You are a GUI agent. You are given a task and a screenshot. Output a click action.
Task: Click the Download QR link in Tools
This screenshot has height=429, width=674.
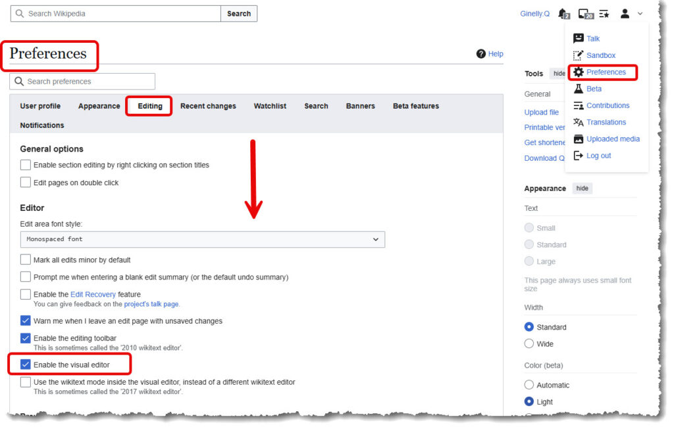pyautogui.click(x=544, y=158)
